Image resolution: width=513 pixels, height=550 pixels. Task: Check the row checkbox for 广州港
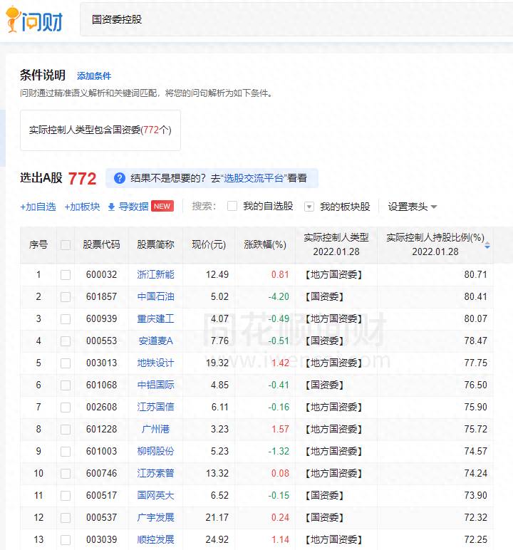(x=66, y=430)
